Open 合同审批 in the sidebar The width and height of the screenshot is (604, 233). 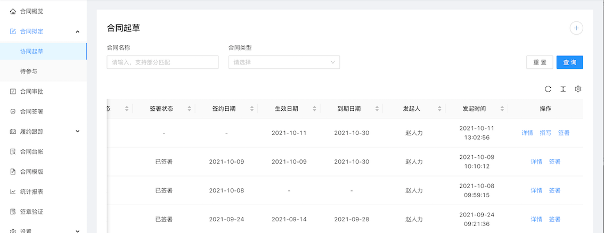(x=31, y=92)
